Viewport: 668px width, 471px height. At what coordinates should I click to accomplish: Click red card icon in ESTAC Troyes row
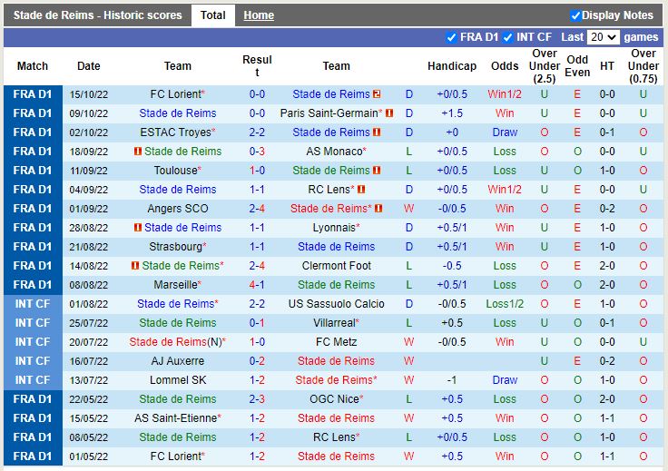click(377, 132)
